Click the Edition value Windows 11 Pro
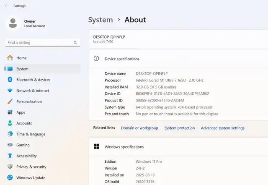Screen dimensions: 268x185 pyautogui.click(x=149, y=162)
